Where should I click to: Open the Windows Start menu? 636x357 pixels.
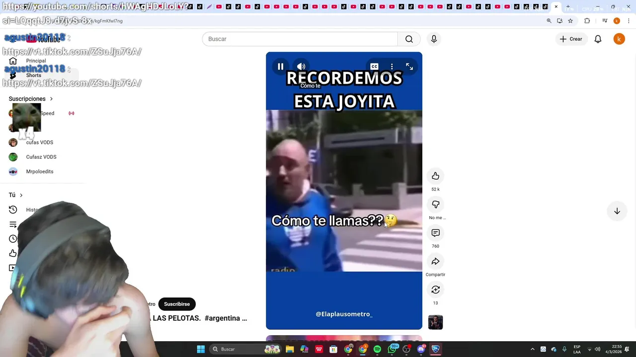coord(201,349)
